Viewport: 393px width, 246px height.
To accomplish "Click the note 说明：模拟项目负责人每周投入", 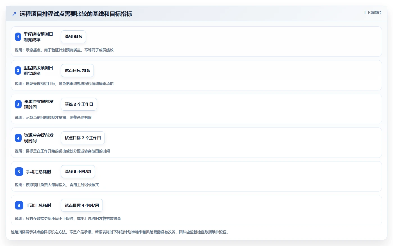I will point(57,185).
